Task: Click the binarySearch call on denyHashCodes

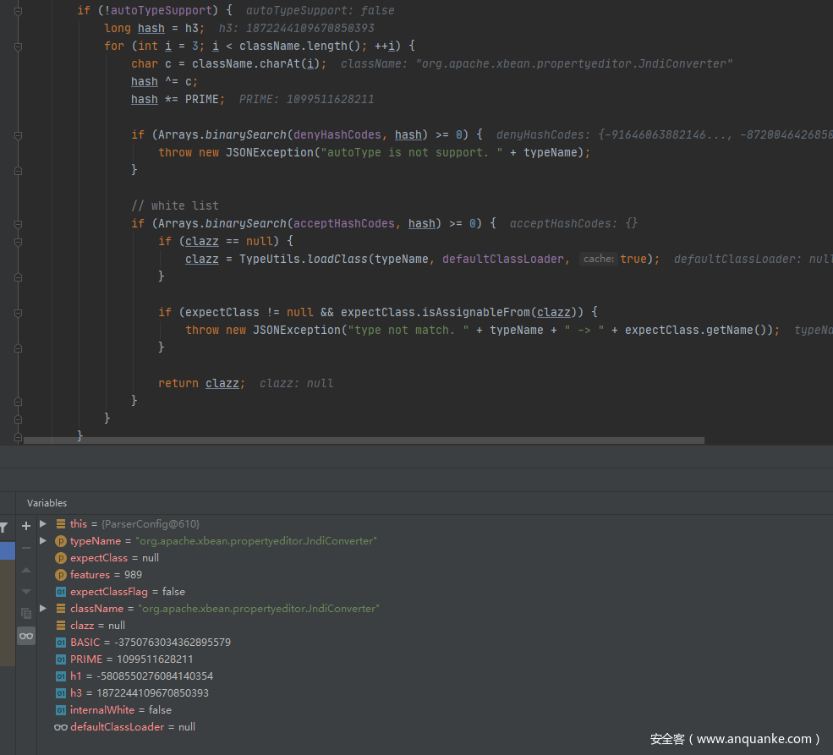Action: [245, 134]
